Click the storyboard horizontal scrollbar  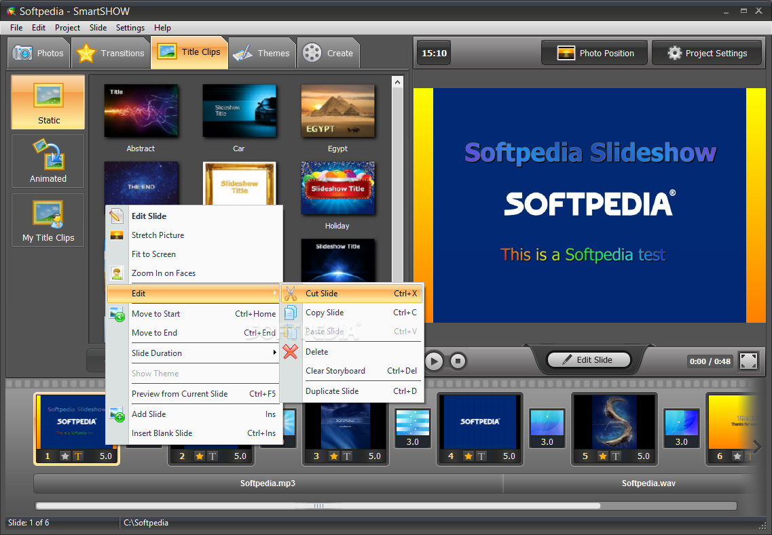click(318, 505)
